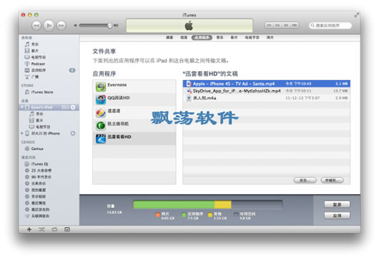Open library 影片 film icon item
Image resolution: width=379 pixels, height=259 pixels.
pos(31,51)
